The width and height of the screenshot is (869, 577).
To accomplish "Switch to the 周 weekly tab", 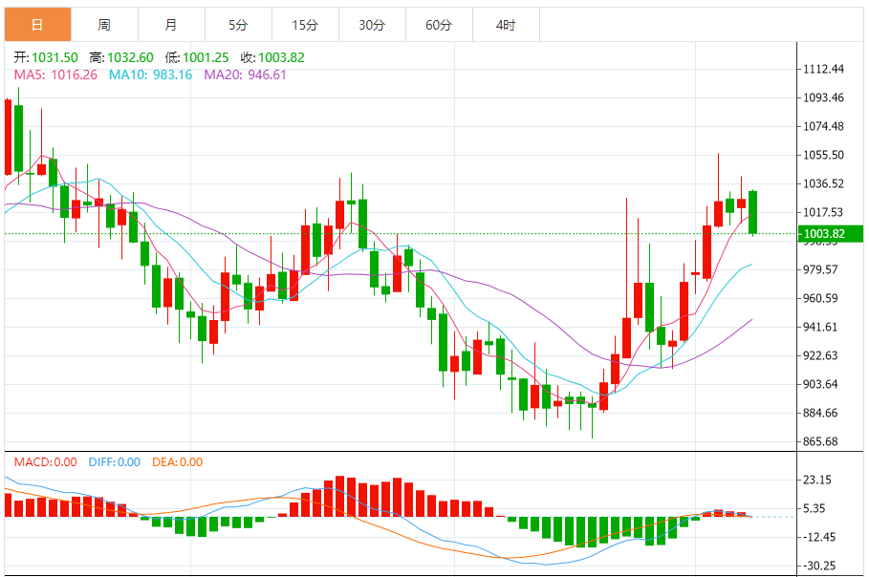I will pos(105,25).
